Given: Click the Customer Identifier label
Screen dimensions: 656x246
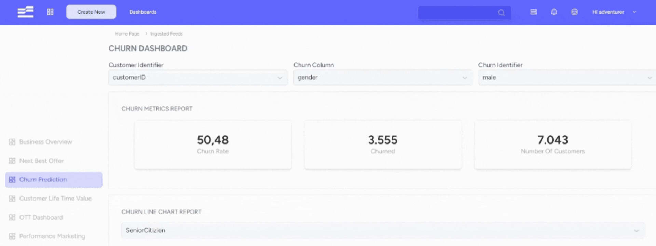Looking at the screenshot, I should [x=136, y=65].
